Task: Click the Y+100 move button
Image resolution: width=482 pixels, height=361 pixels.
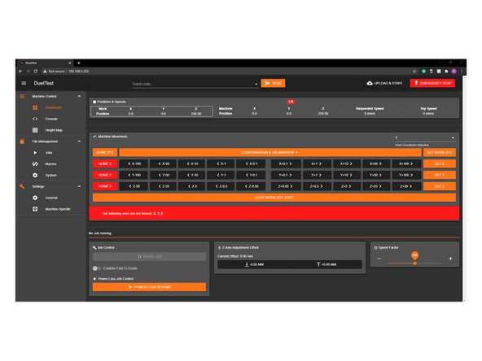Action: (405, 175)
